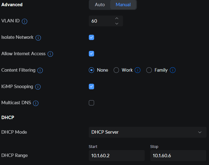Uncheck the Isolate Network checkbox
209x165 pixels.
click(x=91, y=38)
